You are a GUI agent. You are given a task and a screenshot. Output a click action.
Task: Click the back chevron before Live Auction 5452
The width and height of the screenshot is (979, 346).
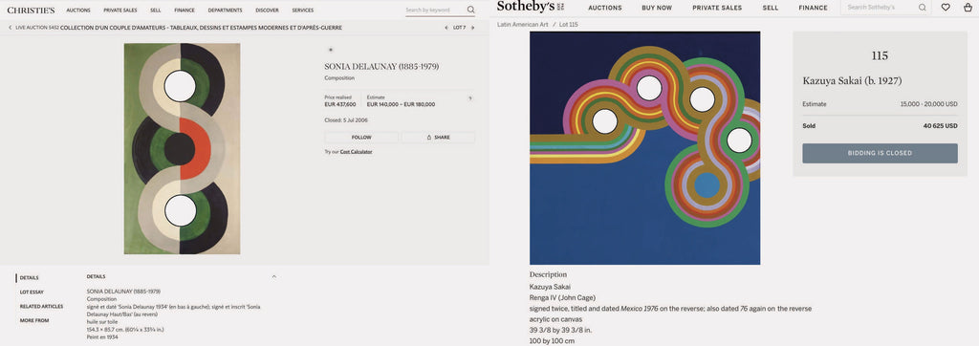tap(11, 28)
